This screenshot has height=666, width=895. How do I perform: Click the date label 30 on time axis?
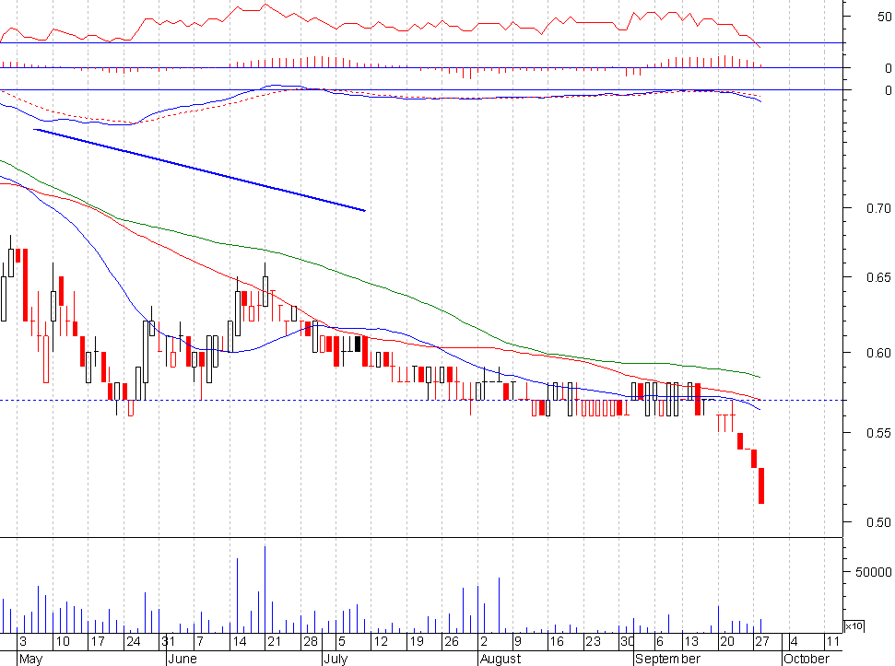628,641
